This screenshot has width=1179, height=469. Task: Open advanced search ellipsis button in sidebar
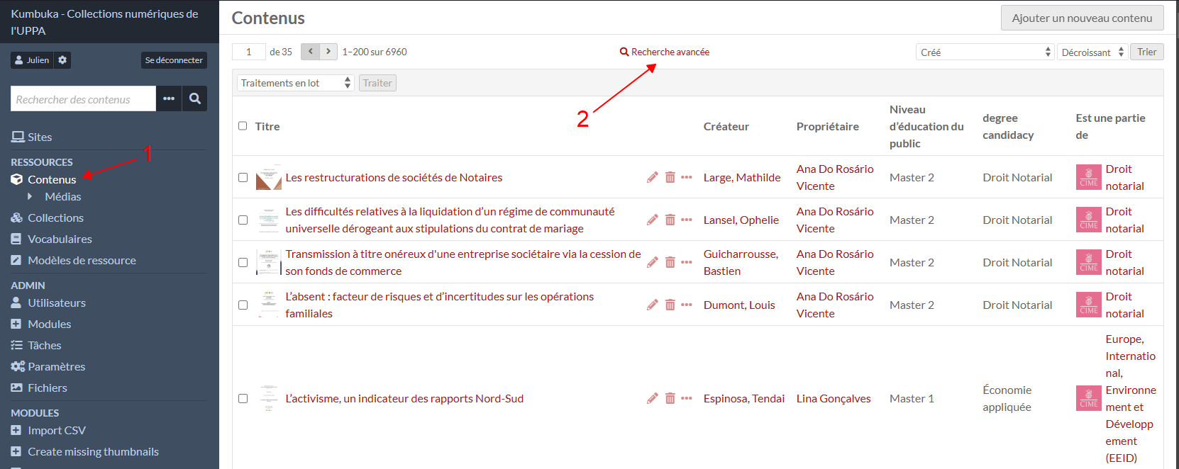pyautogui.click(x=169, y=98)
